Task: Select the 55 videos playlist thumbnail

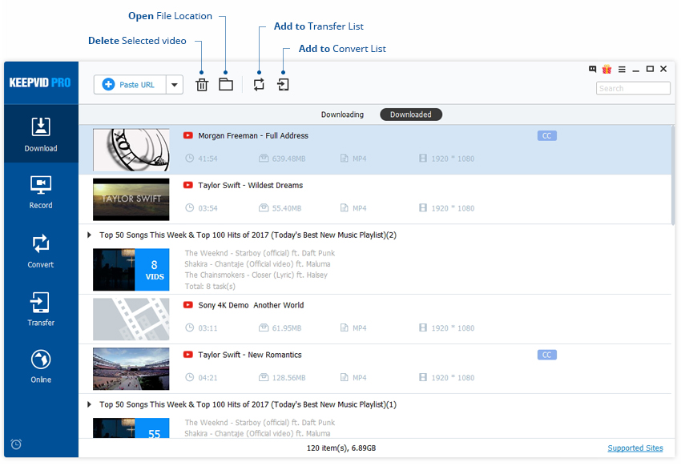Action: [131, 428]
